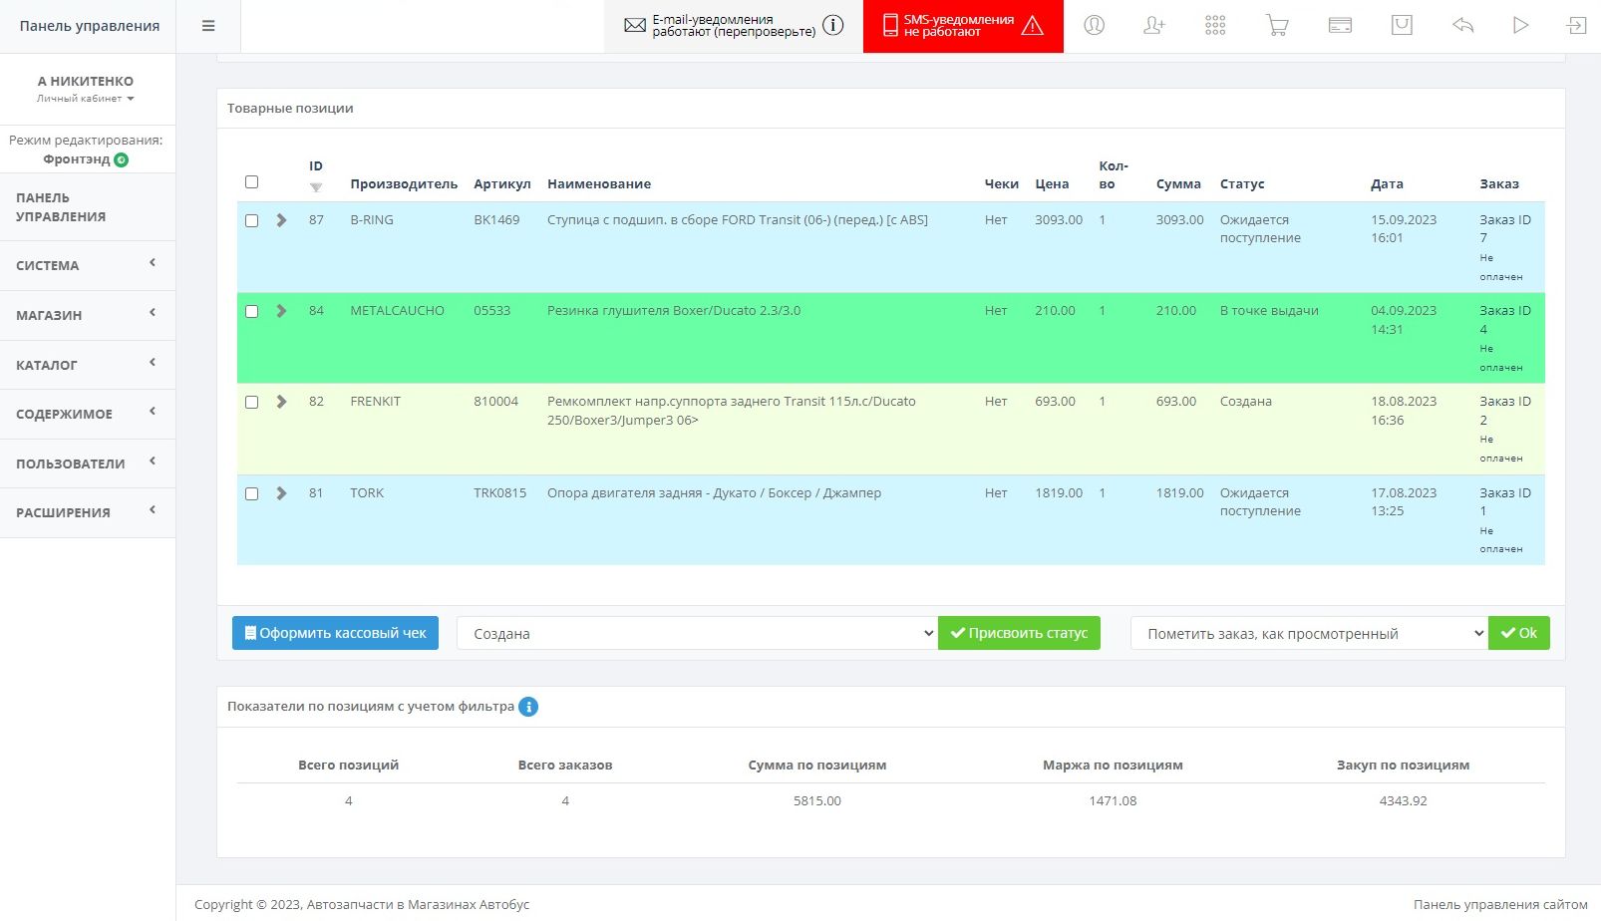Expand the FRENKIT row 82 details arrow
Image resolution: width=1601 pixels, height=921 pixels.
(x=281, y=402)
